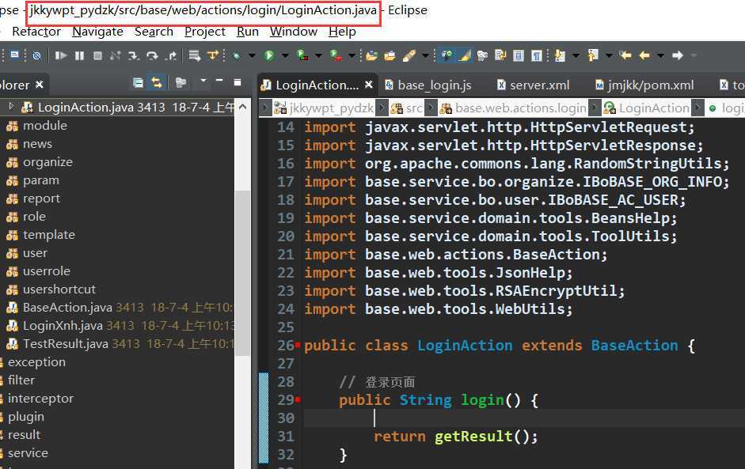Click the Debug (bug) launch icon
The width and height of the screenshot is (745, 469).
[236, 55]
